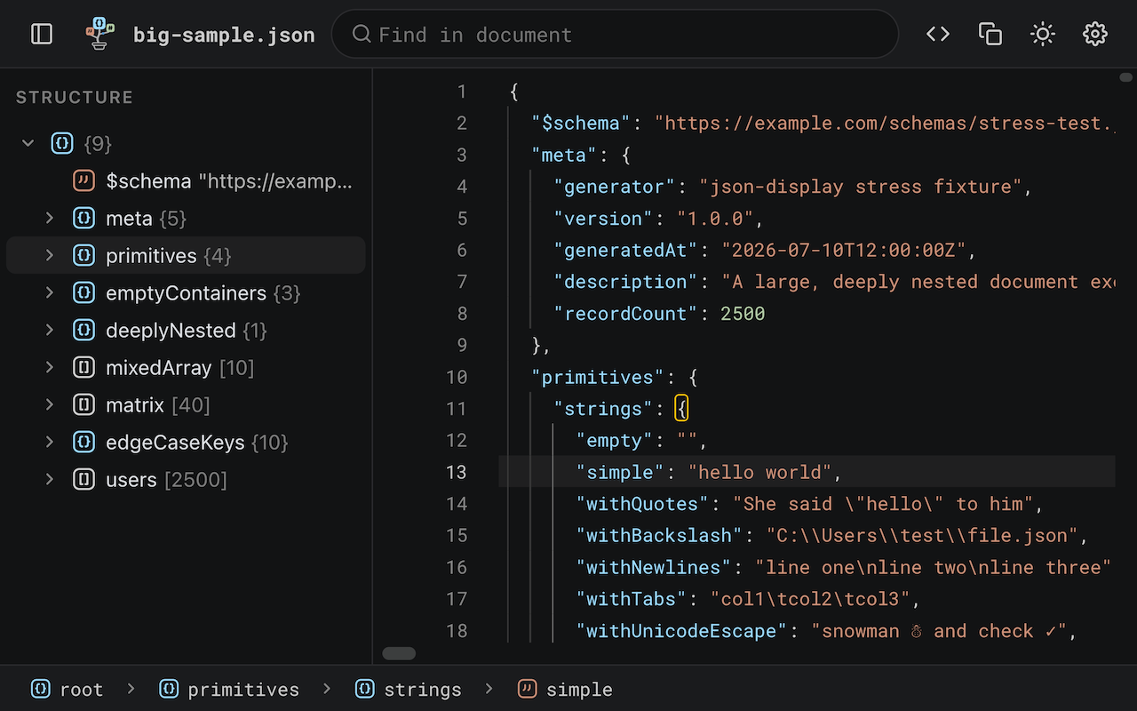Switch to raw code view icon
This screenshot has width=1137, height=711.
pos(938,34)
